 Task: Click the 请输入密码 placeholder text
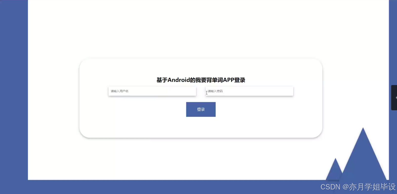[x=215, y=91]
